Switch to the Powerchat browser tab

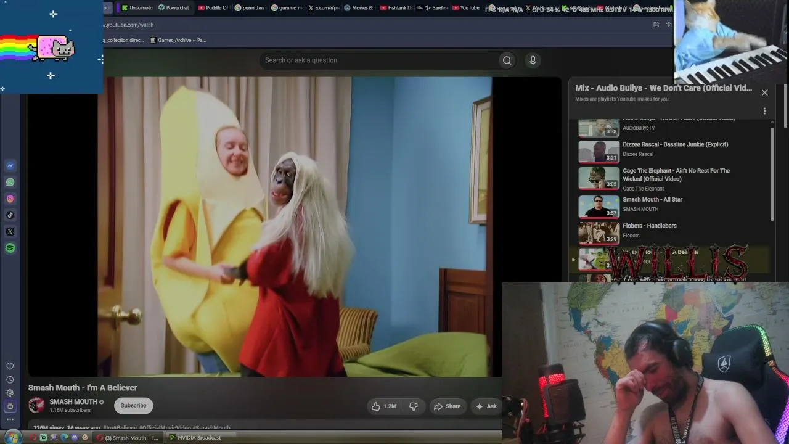pyautogui.click(x=173, y=8)
